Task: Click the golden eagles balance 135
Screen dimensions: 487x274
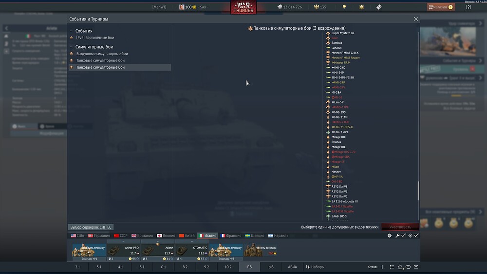Action: coord(320,7)
